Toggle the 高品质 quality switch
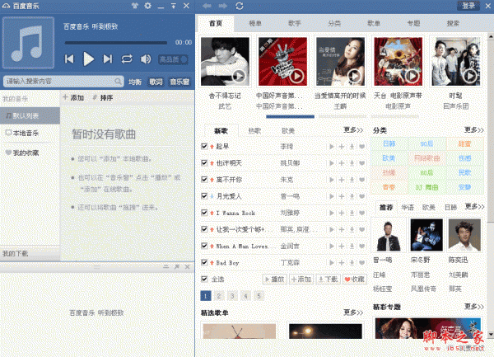The width and height of the screenshot is (494, 357). click(x=173, y=59)
